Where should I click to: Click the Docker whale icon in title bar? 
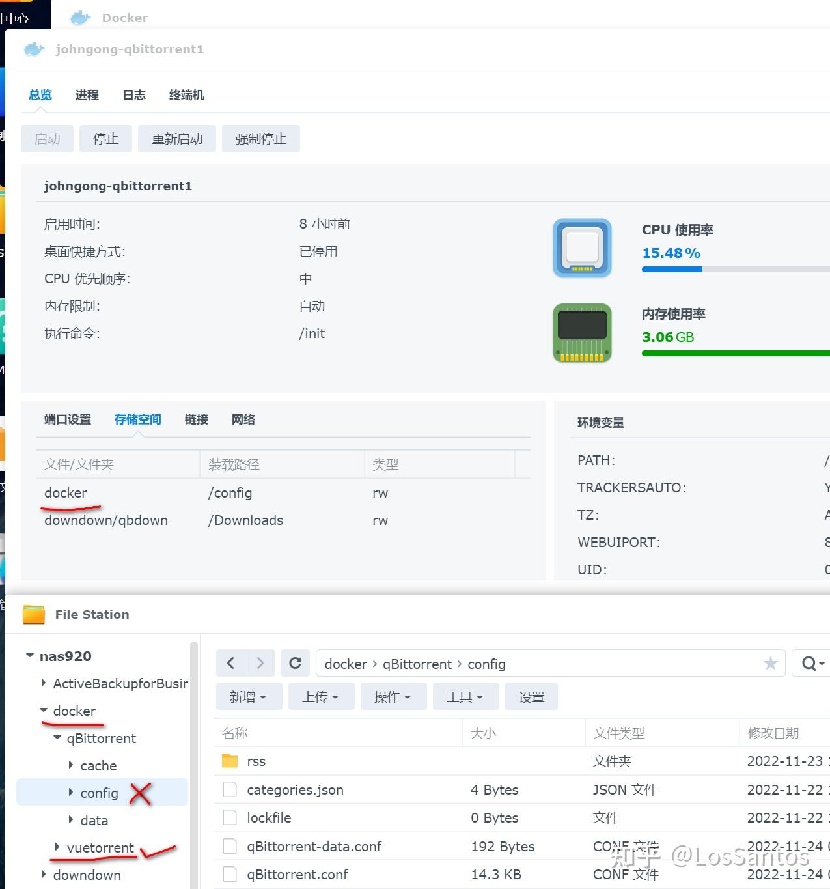pos(80,18)
